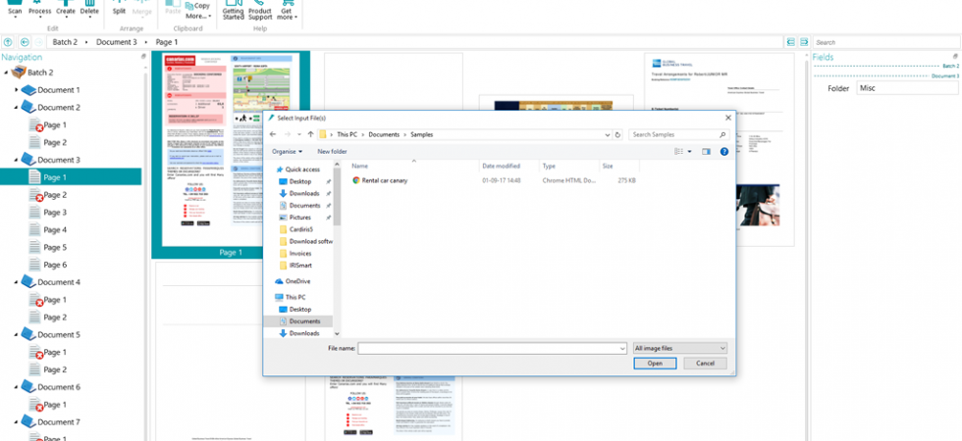Expand Document 1 tree node
Image resolution: width=962 pixels, height=441 pixels.
[17, 90]
